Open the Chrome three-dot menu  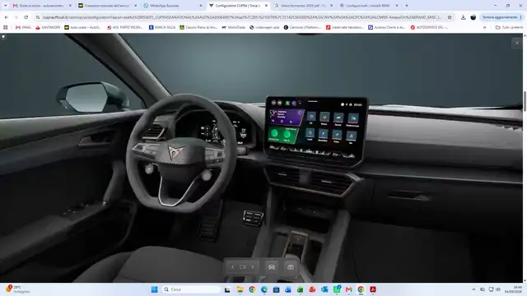(x=521, y=17)
